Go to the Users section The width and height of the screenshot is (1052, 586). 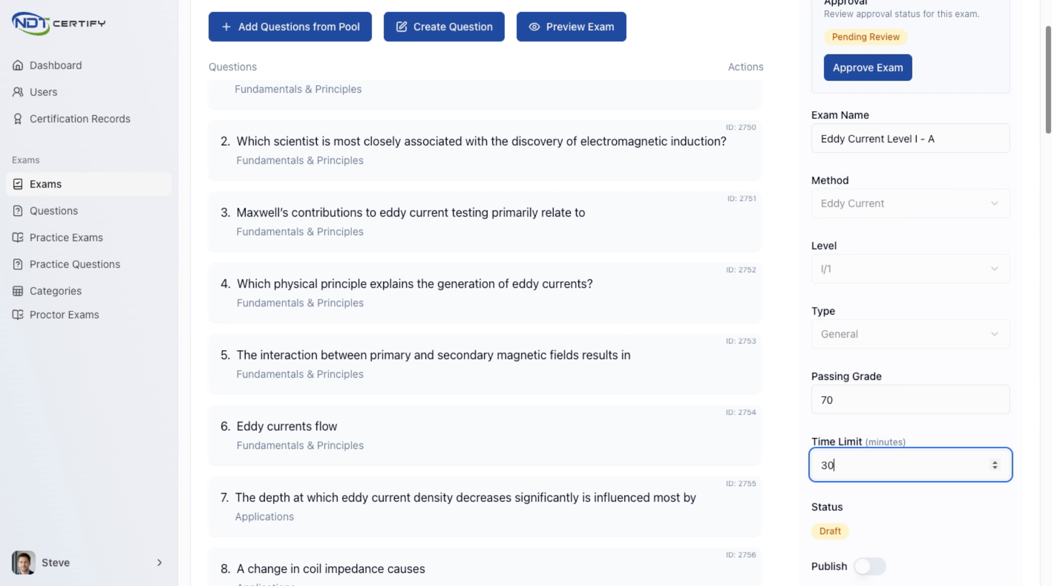click(x=88, y=92)
